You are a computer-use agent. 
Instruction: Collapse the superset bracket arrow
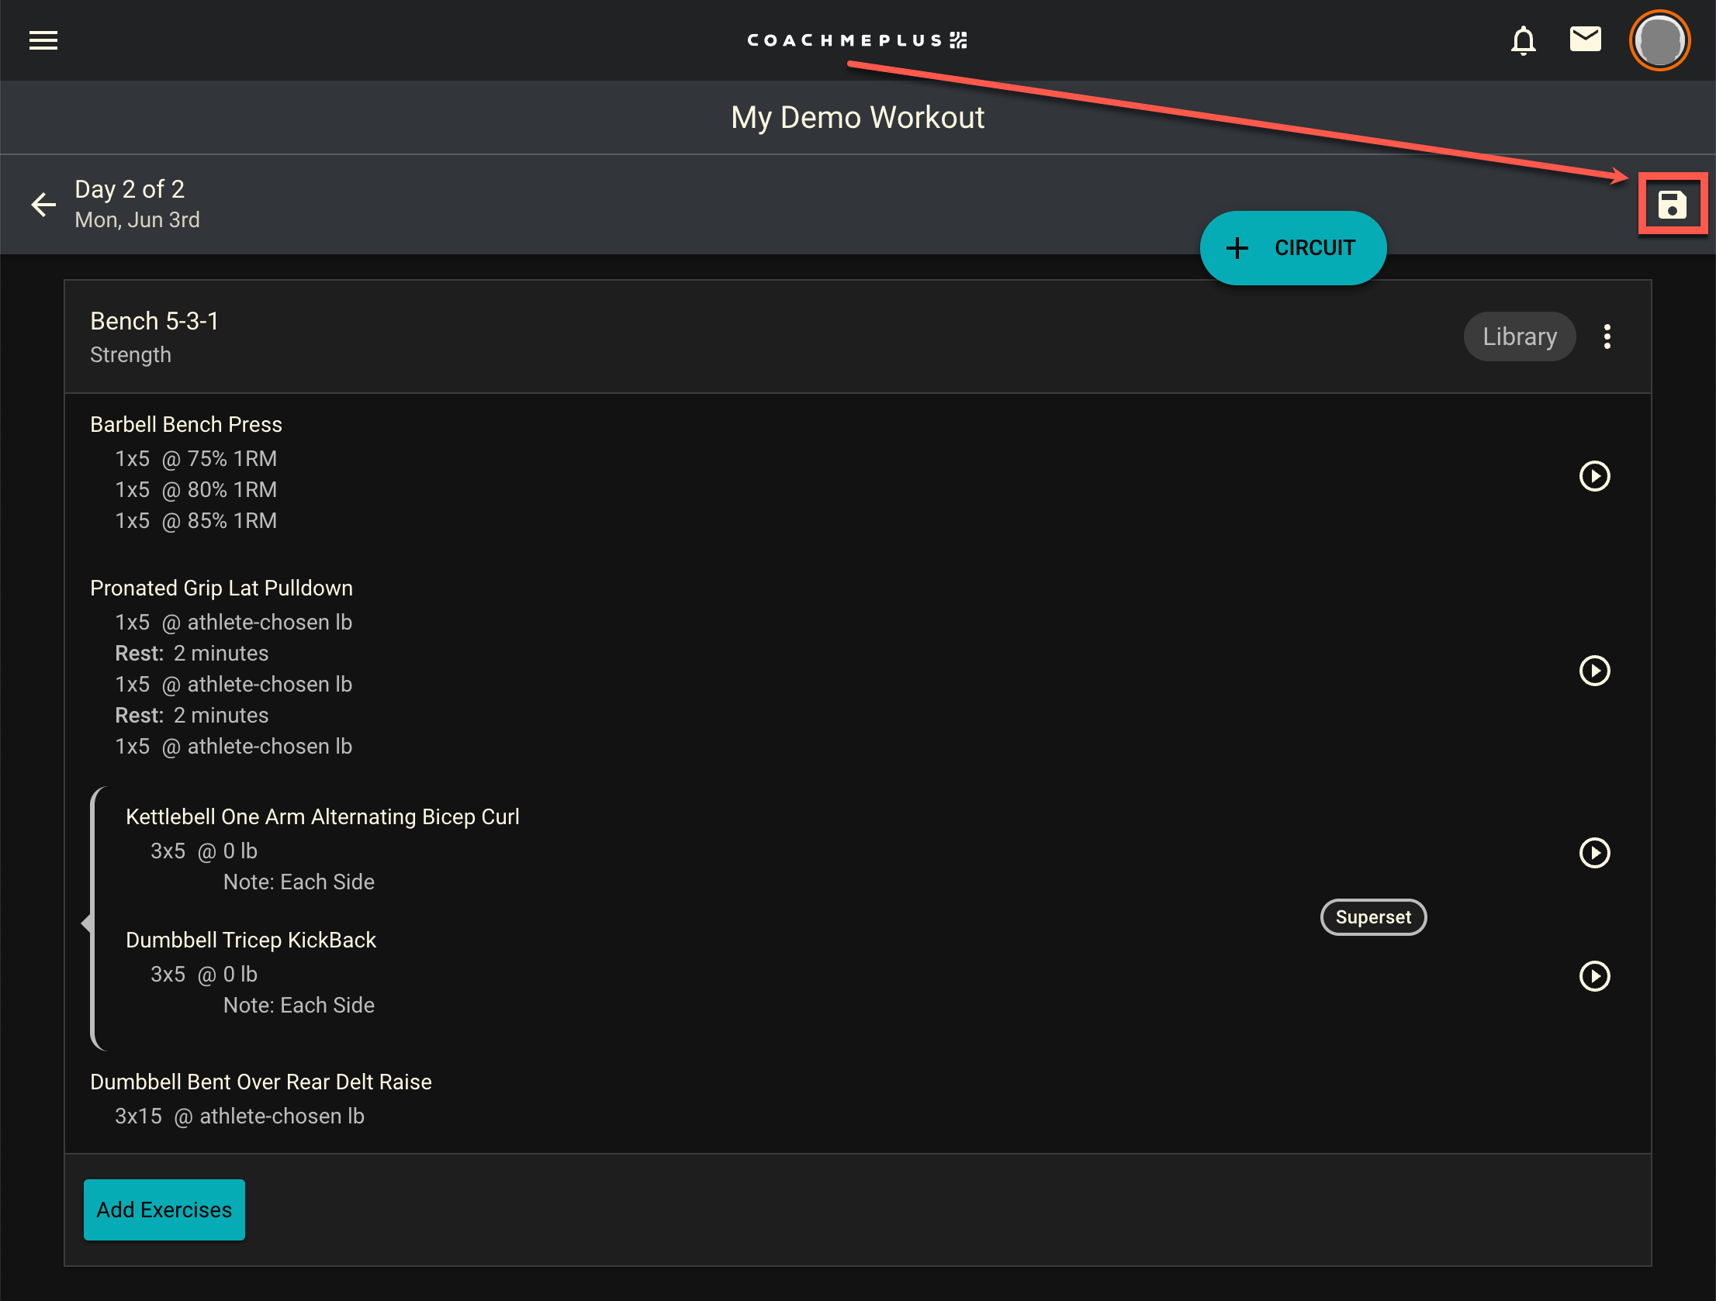click(x=87, y=923)
